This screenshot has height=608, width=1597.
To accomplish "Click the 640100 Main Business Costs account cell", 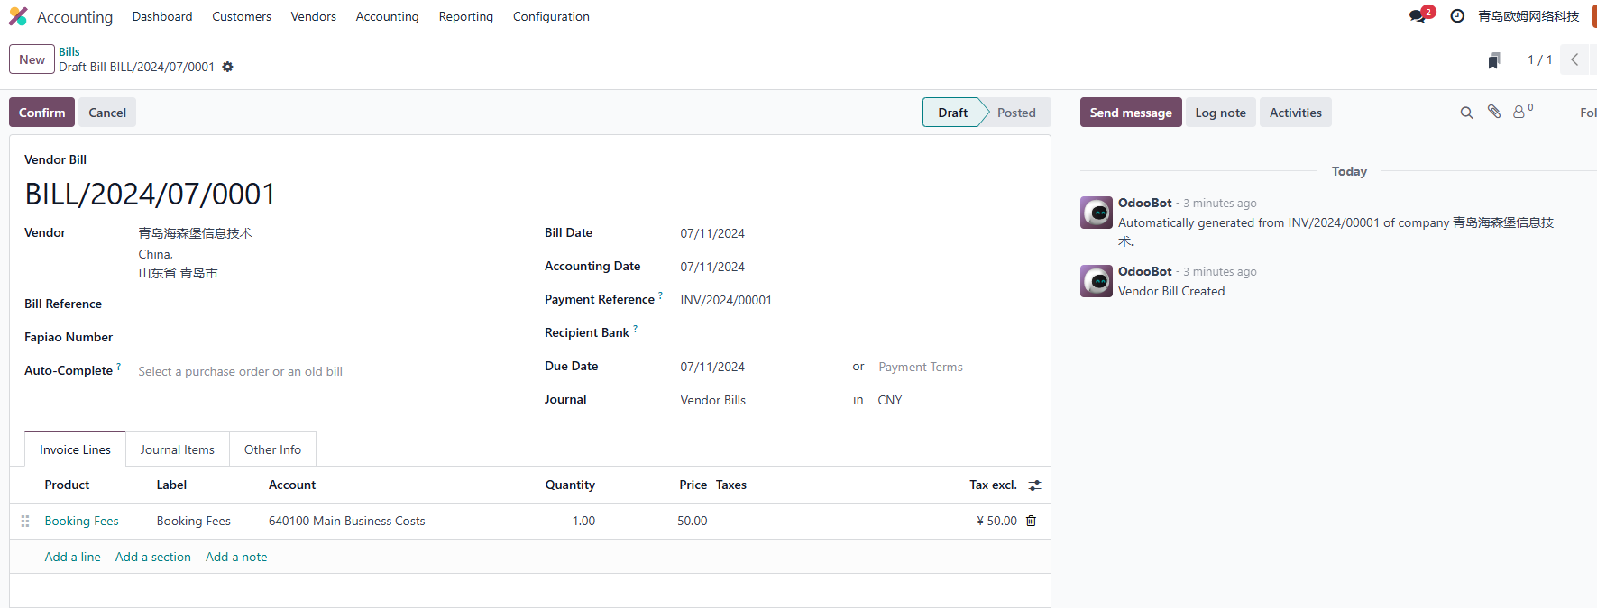I will [346, 521].
